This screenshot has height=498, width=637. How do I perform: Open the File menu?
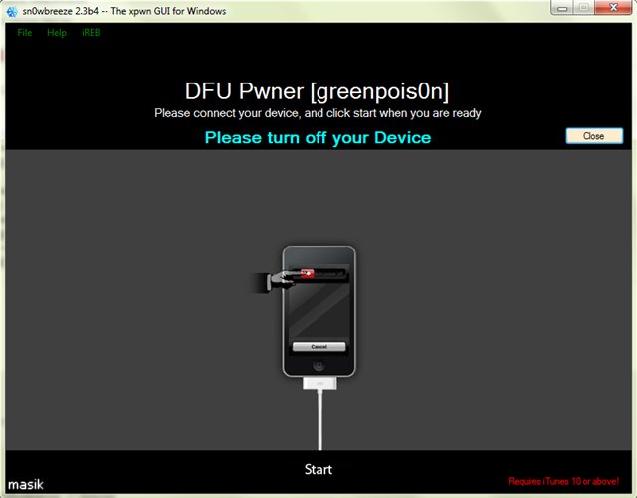(x=24, y=33)
